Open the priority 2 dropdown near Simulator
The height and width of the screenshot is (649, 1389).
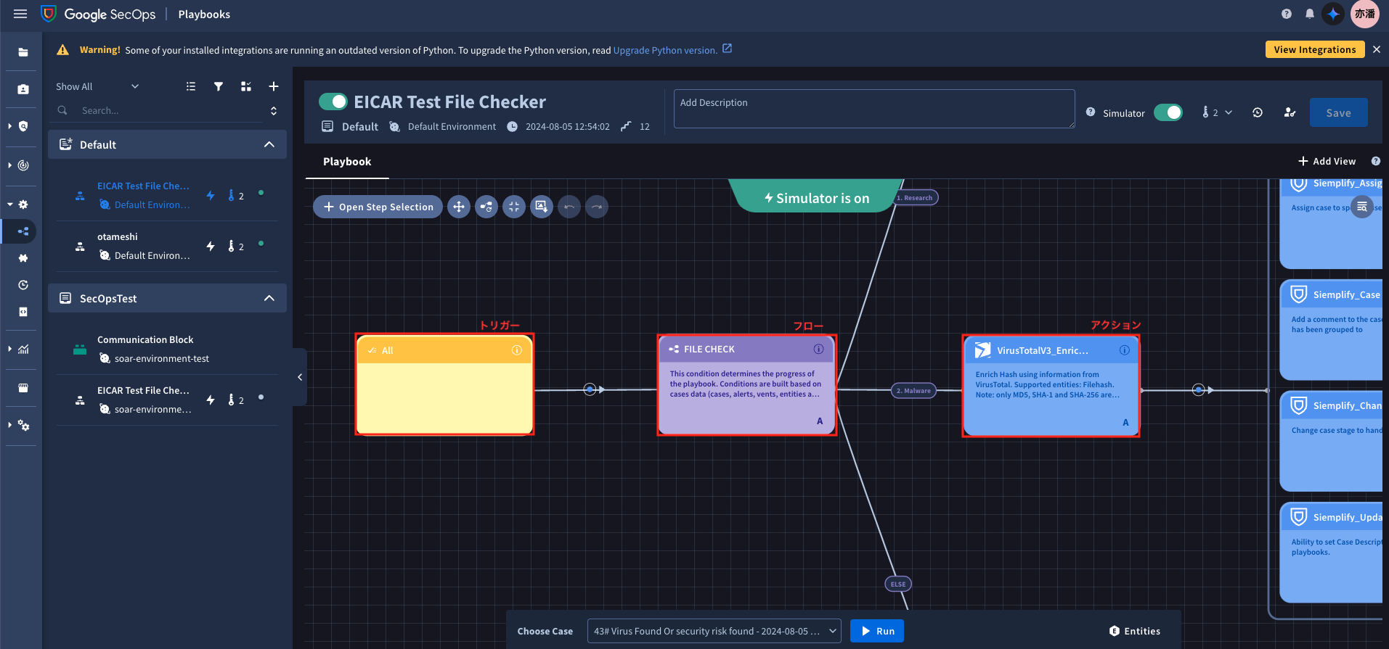coord(1218,112)
